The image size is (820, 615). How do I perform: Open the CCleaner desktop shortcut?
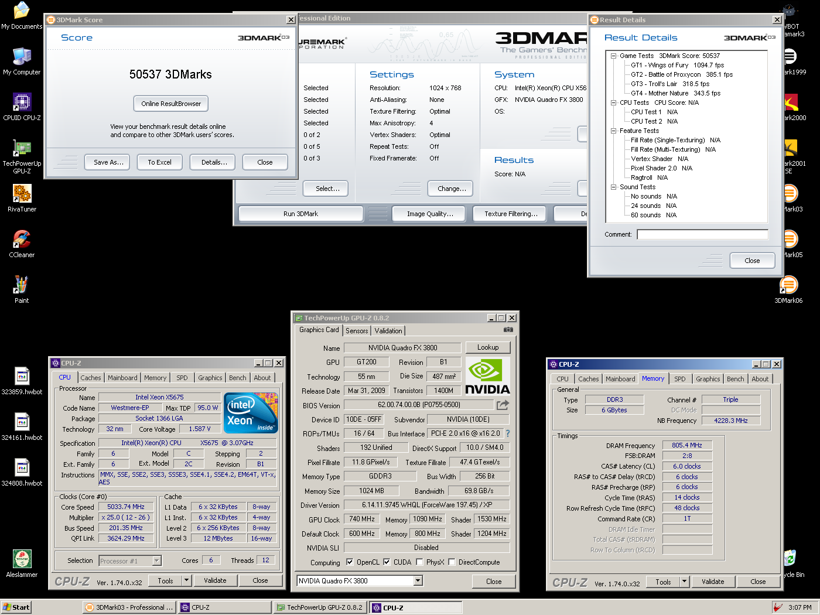click(x=22, y=244)
